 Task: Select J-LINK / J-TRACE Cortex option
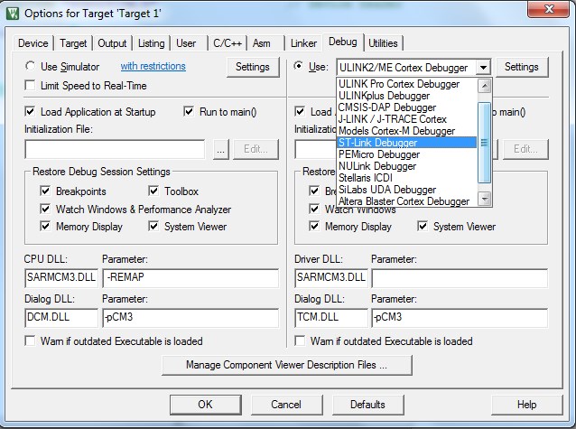point(406,119)
